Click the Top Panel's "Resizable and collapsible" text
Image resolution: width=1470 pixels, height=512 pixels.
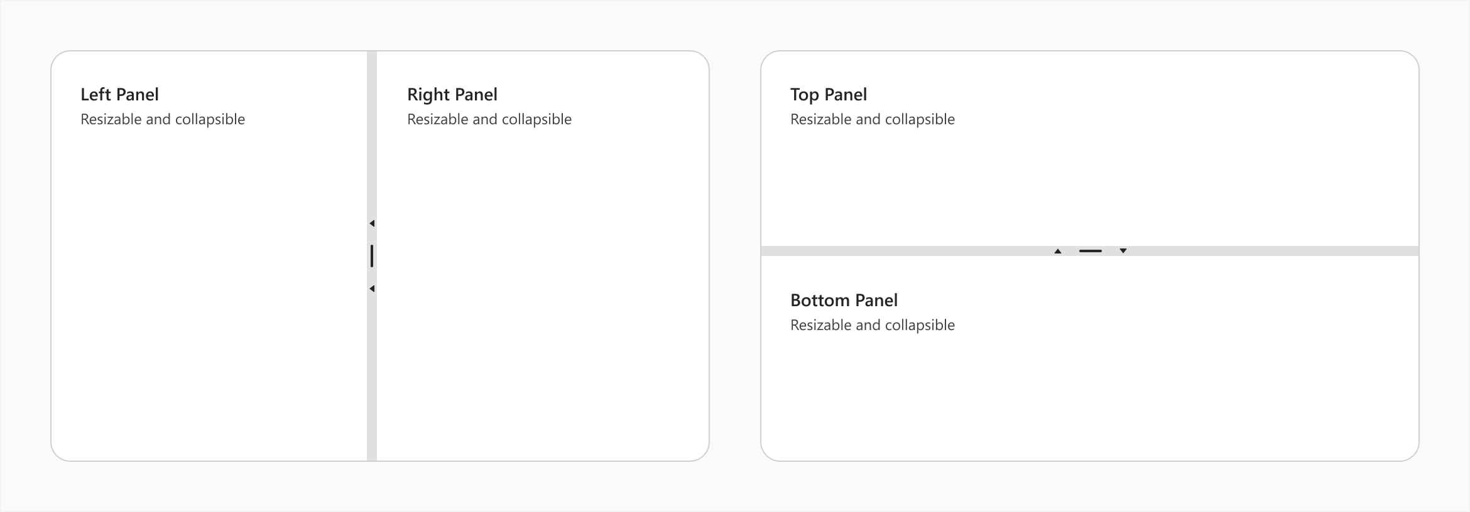click(873, 119)
